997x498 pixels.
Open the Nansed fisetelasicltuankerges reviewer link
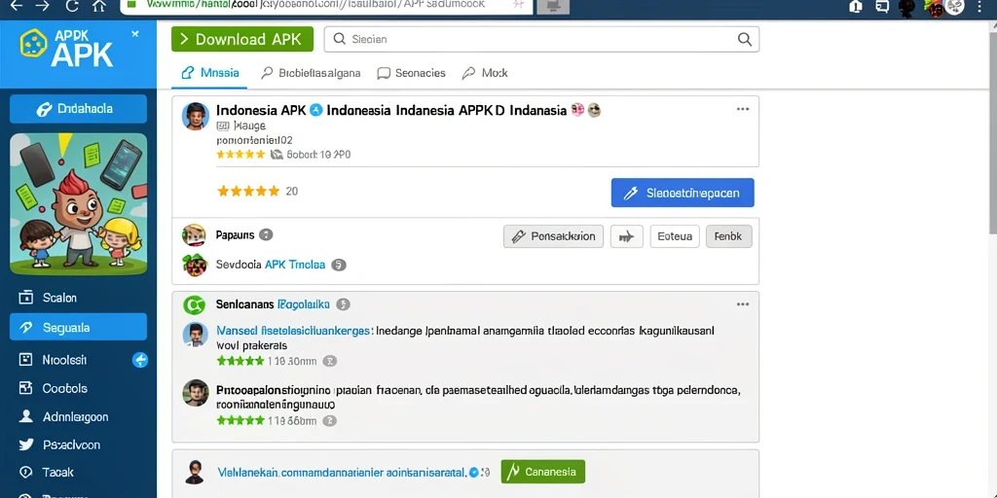coord(293,331)
